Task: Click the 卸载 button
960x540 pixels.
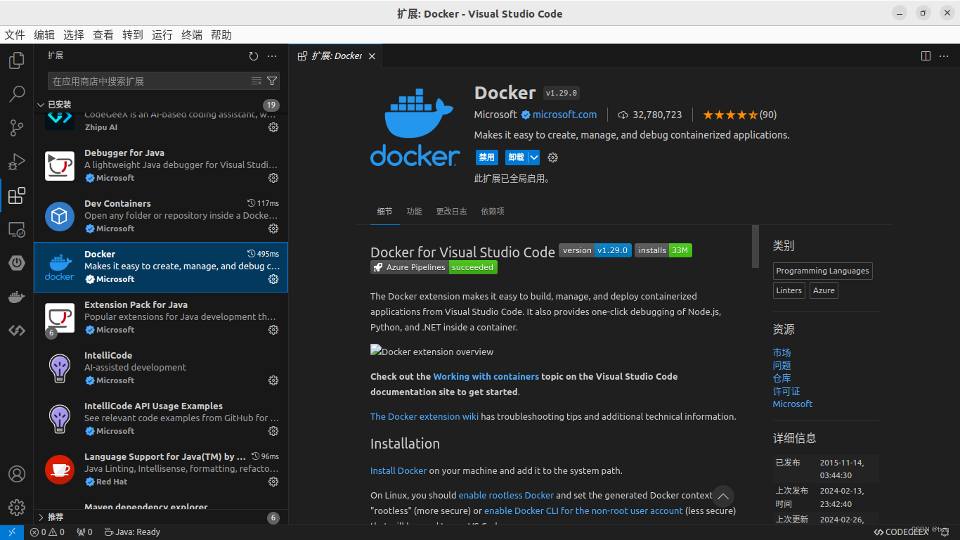Action: [517, 157]
